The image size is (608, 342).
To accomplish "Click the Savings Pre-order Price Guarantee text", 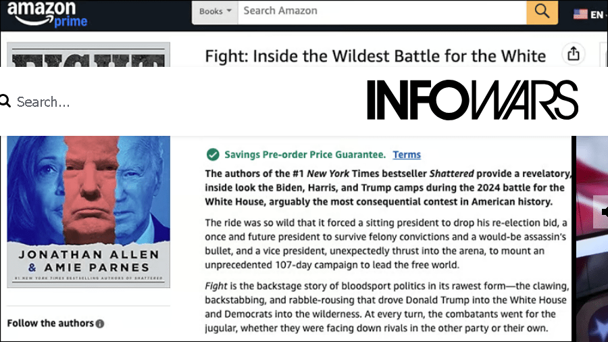I will (305, 155).
